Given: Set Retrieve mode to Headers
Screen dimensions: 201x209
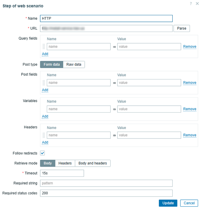Looking at the screenshot, I should click(65, 163).
